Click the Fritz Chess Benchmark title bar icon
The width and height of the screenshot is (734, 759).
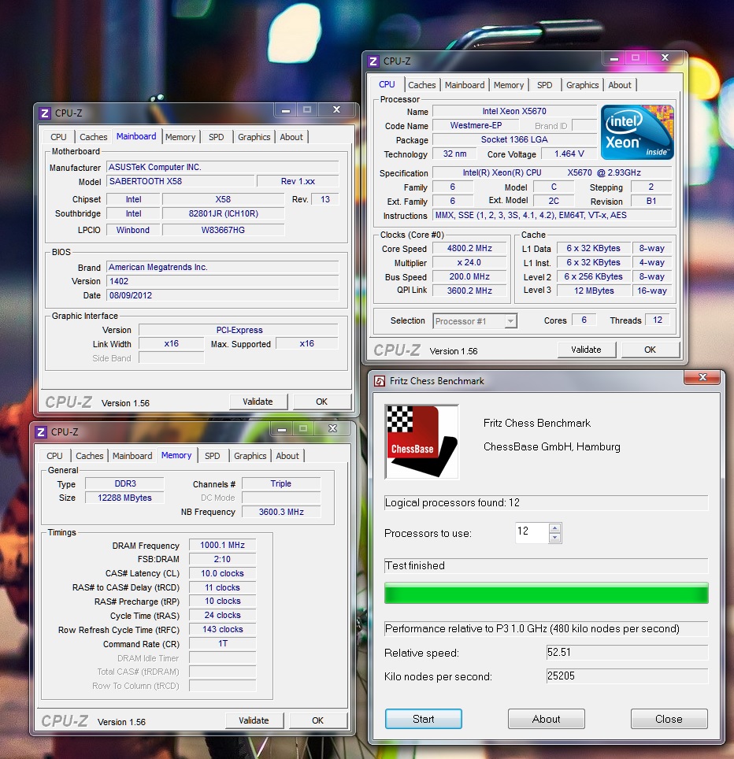[380, 381]
